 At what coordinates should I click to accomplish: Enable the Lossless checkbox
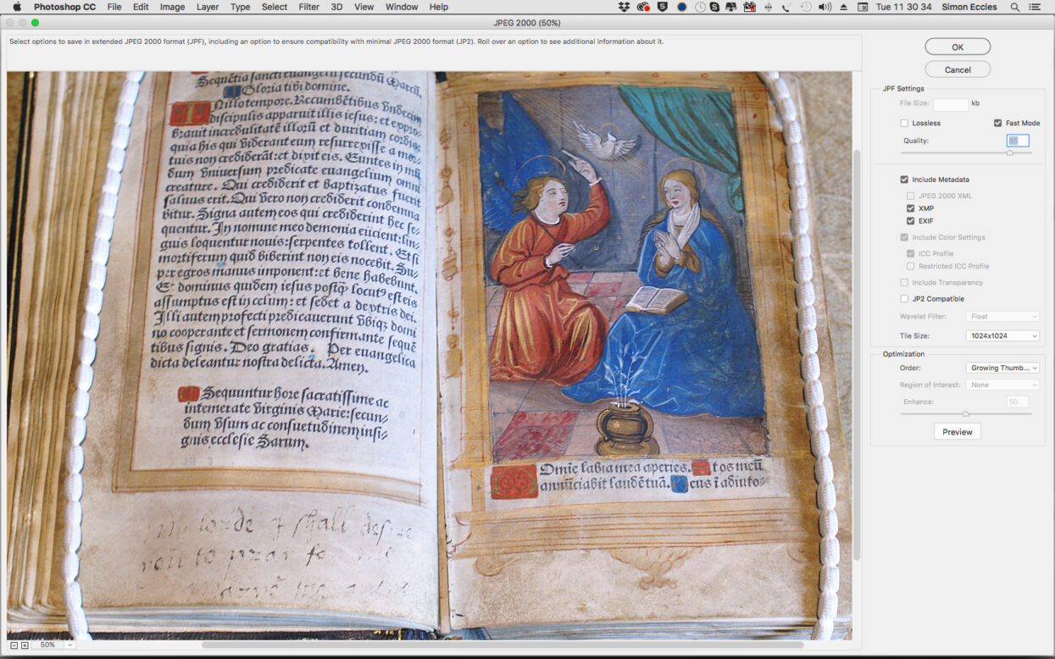point(904,124)
